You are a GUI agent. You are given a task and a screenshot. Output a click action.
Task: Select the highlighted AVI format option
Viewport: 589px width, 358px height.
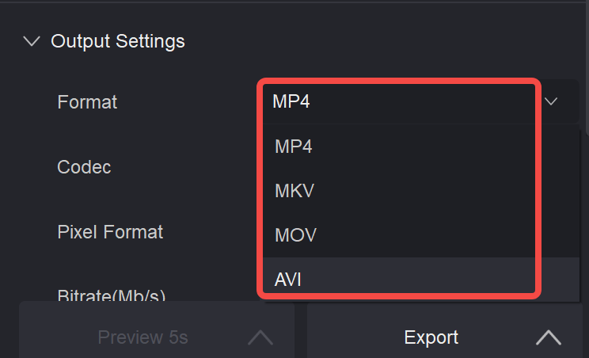tap(399, 279)
